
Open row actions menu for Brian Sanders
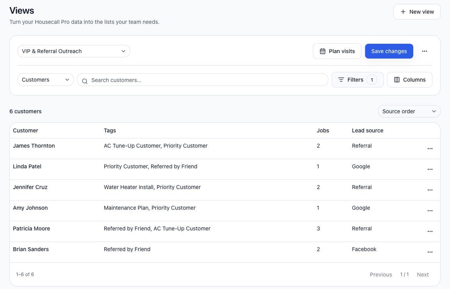(x=430, y=252)
